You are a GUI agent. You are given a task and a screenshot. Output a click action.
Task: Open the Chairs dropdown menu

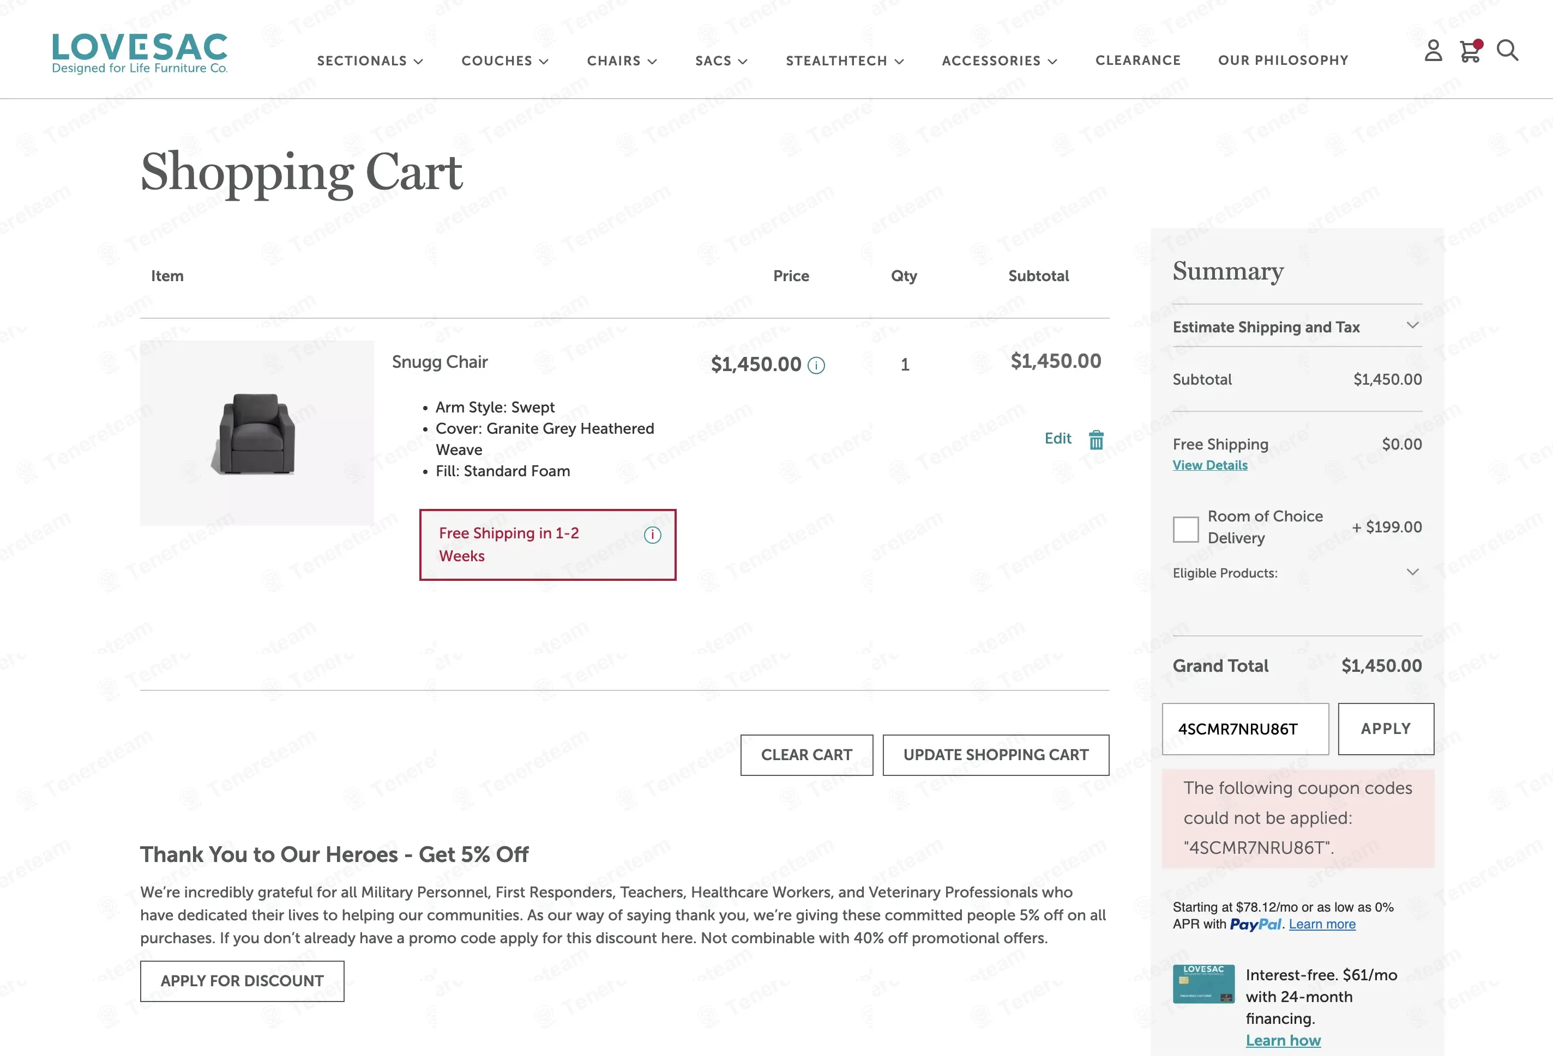coord(622,61)
